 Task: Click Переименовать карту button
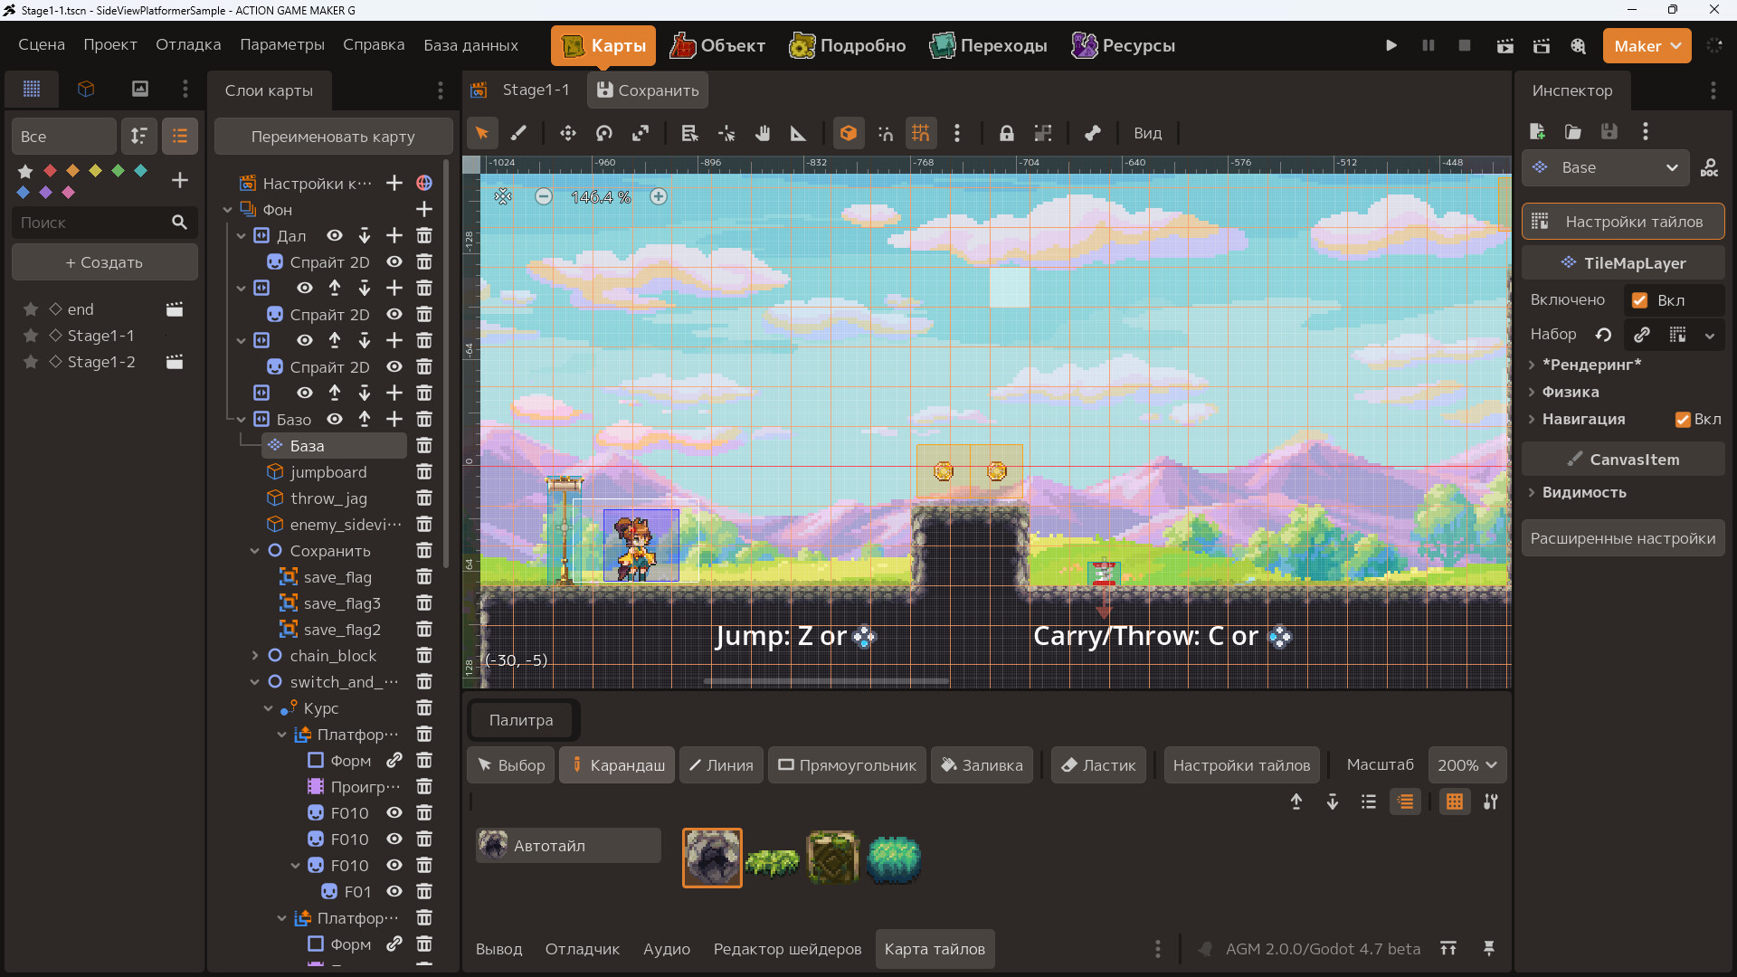point(333,137)
